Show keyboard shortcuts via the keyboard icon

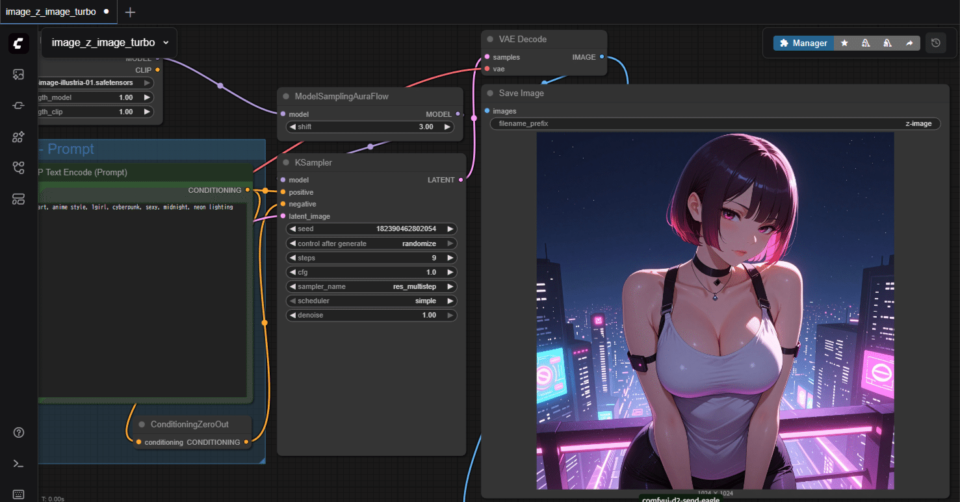coord(18,494)
